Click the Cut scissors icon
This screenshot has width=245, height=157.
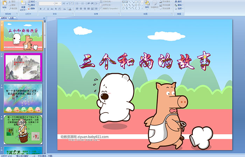[10, 1]
